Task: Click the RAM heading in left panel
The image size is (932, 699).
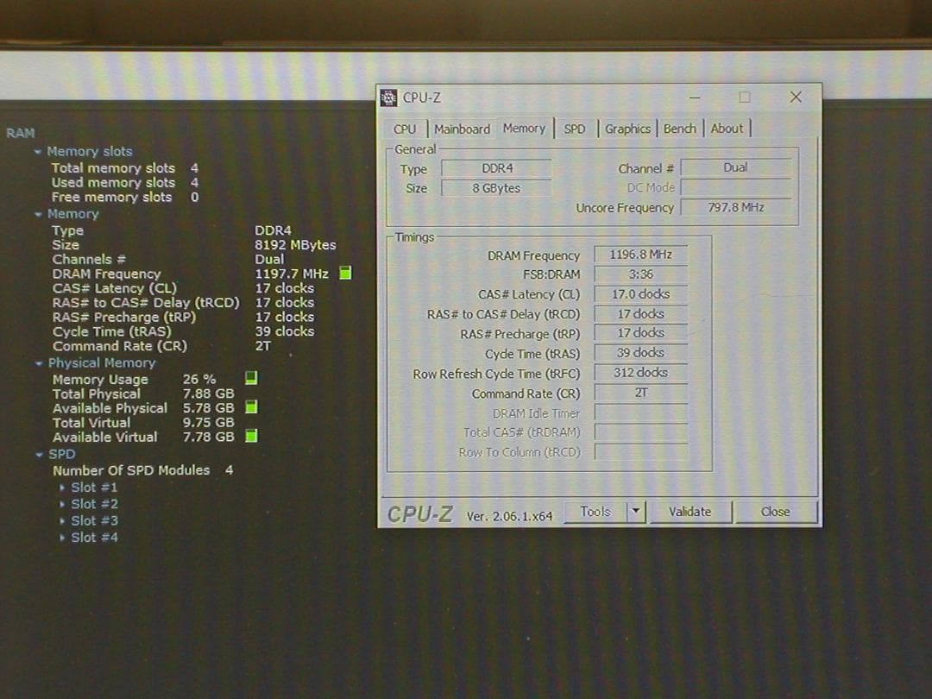Action: [20, 133]
